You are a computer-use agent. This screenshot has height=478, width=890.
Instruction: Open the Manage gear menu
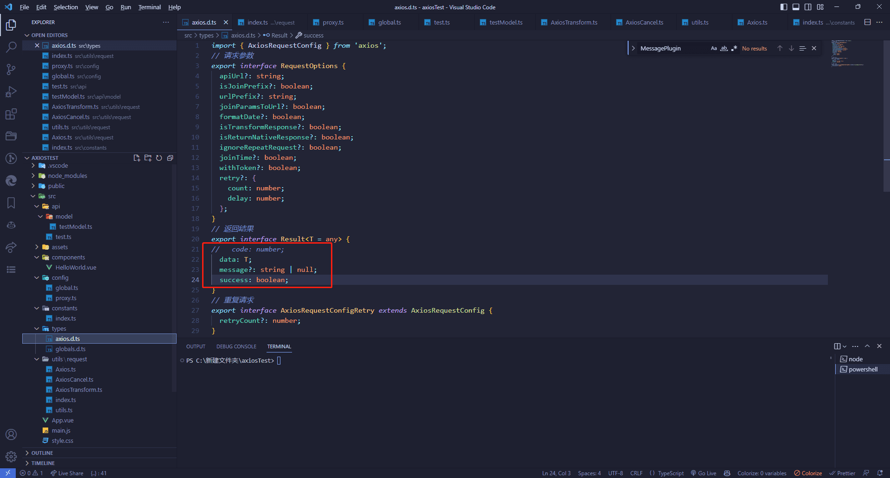(11, 457)
